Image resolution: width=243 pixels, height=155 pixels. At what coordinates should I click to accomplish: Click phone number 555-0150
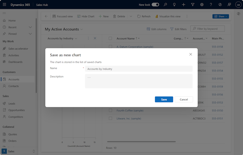217,111
